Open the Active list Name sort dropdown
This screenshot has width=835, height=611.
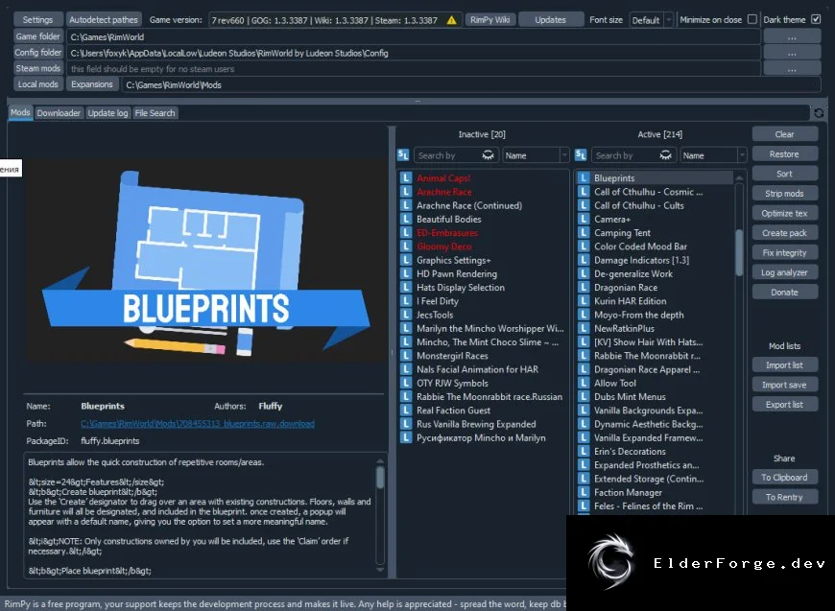click(x=713, y=154)
